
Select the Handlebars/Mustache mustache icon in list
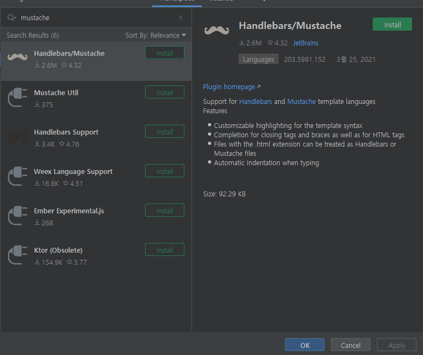(18, 57)
